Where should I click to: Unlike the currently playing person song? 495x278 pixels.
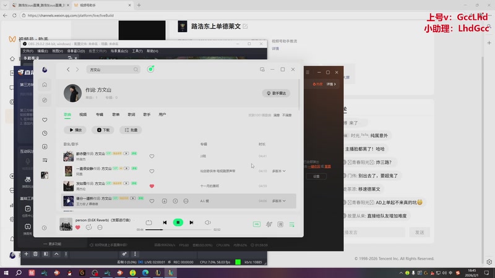(x=78, y=227)
